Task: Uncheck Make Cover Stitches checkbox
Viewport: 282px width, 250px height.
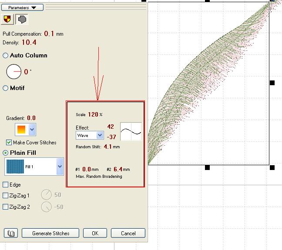Action: click(x=9, y=142)
